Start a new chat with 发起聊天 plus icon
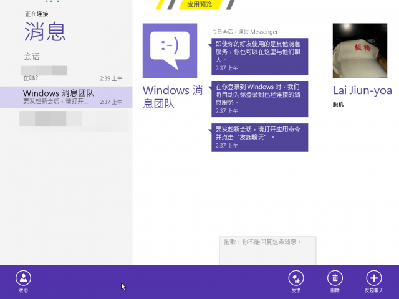 click(x=374, y=278)
